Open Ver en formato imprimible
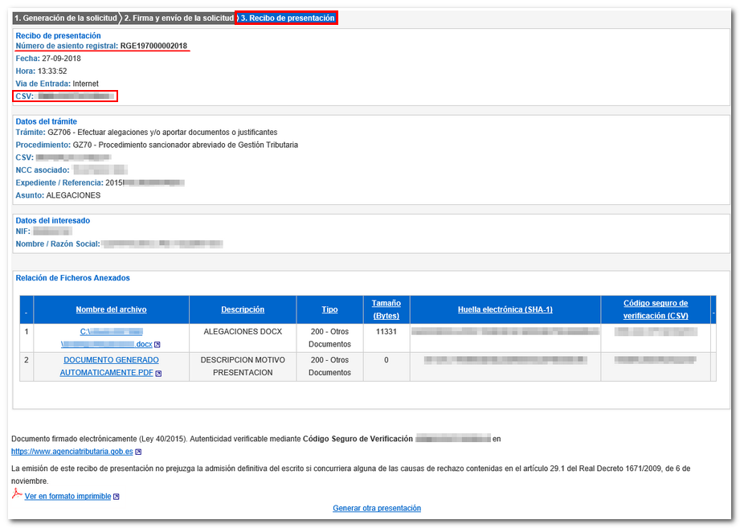This screenshot has width=740, height=528. [67, 497]
